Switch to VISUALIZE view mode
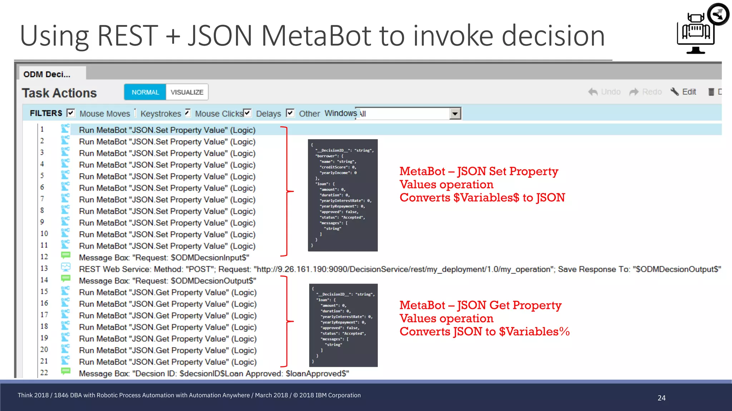 click(187, 92)
